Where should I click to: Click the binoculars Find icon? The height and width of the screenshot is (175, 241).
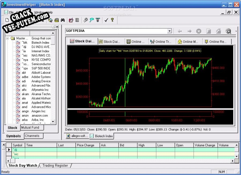point(63,20)
